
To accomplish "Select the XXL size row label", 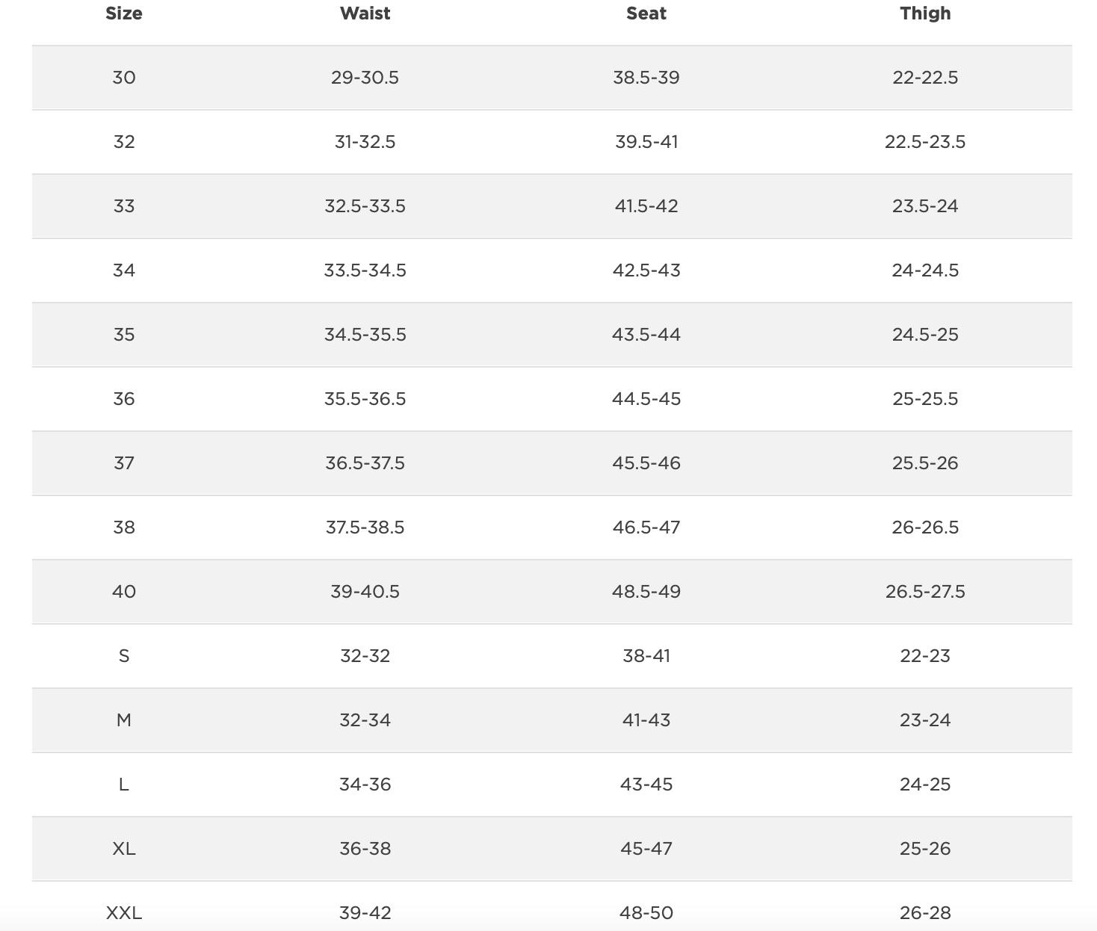I will 124,913.
